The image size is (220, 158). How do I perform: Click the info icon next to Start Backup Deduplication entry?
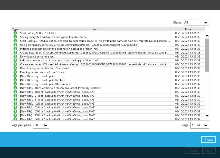pyautogui.click(x=15, y=41)
